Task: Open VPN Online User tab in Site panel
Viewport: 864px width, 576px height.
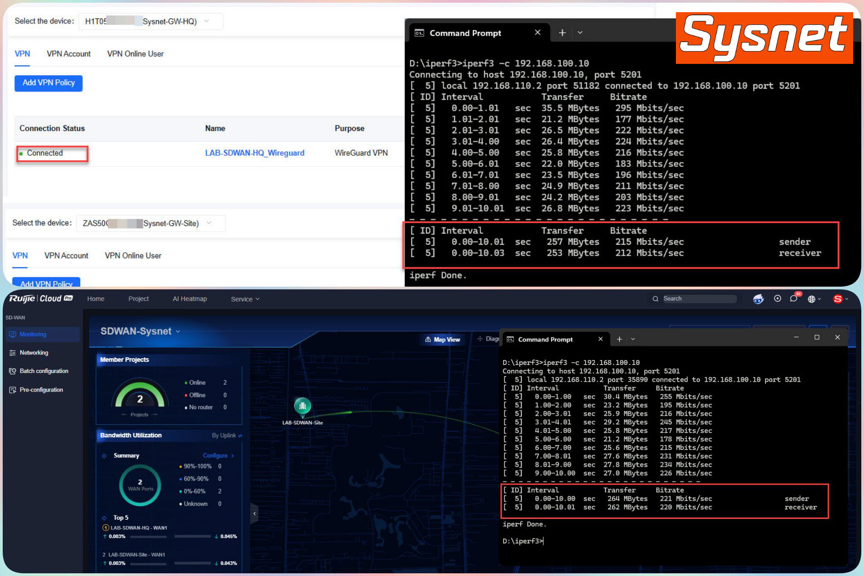Action: 133,255
